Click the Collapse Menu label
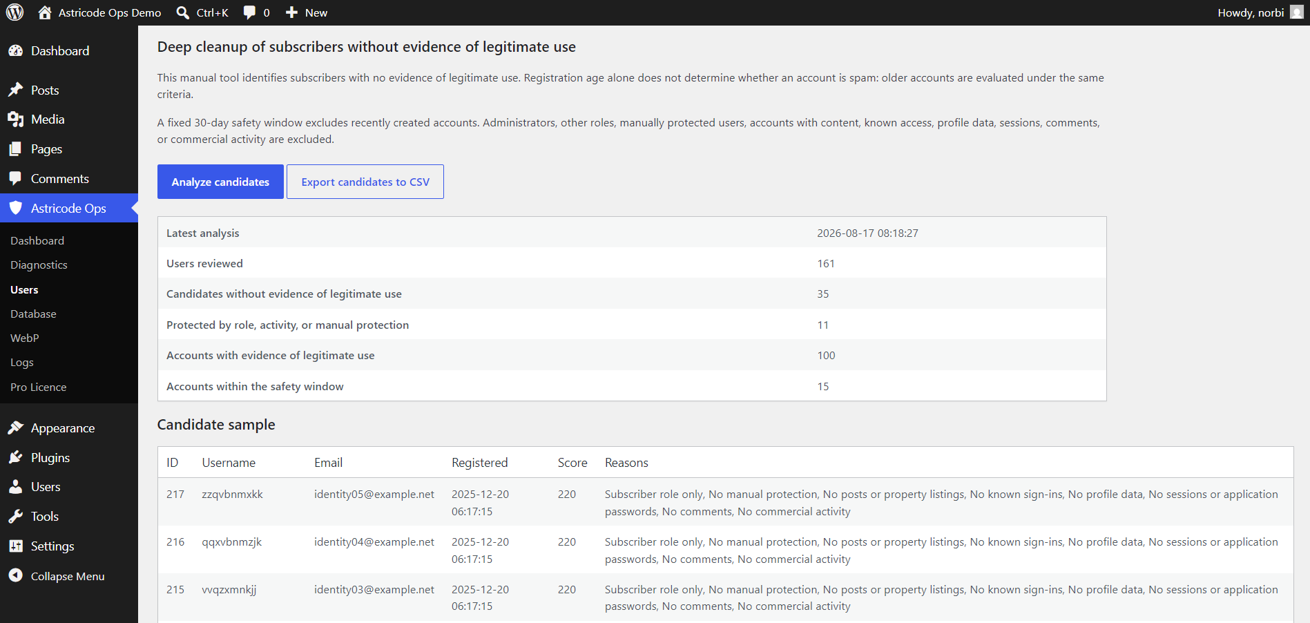Screen dimensions: 1310x623 pyautogui.click(x=68, y=576)
